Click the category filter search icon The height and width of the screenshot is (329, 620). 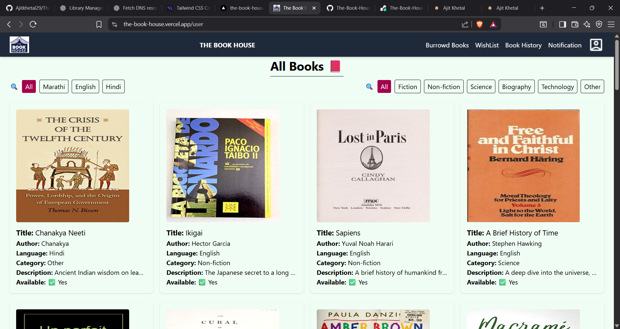click(369, 87)
